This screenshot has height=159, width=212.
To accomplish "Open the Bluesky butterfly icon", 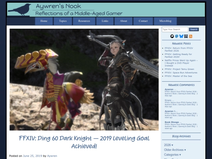I will (181, 36).
